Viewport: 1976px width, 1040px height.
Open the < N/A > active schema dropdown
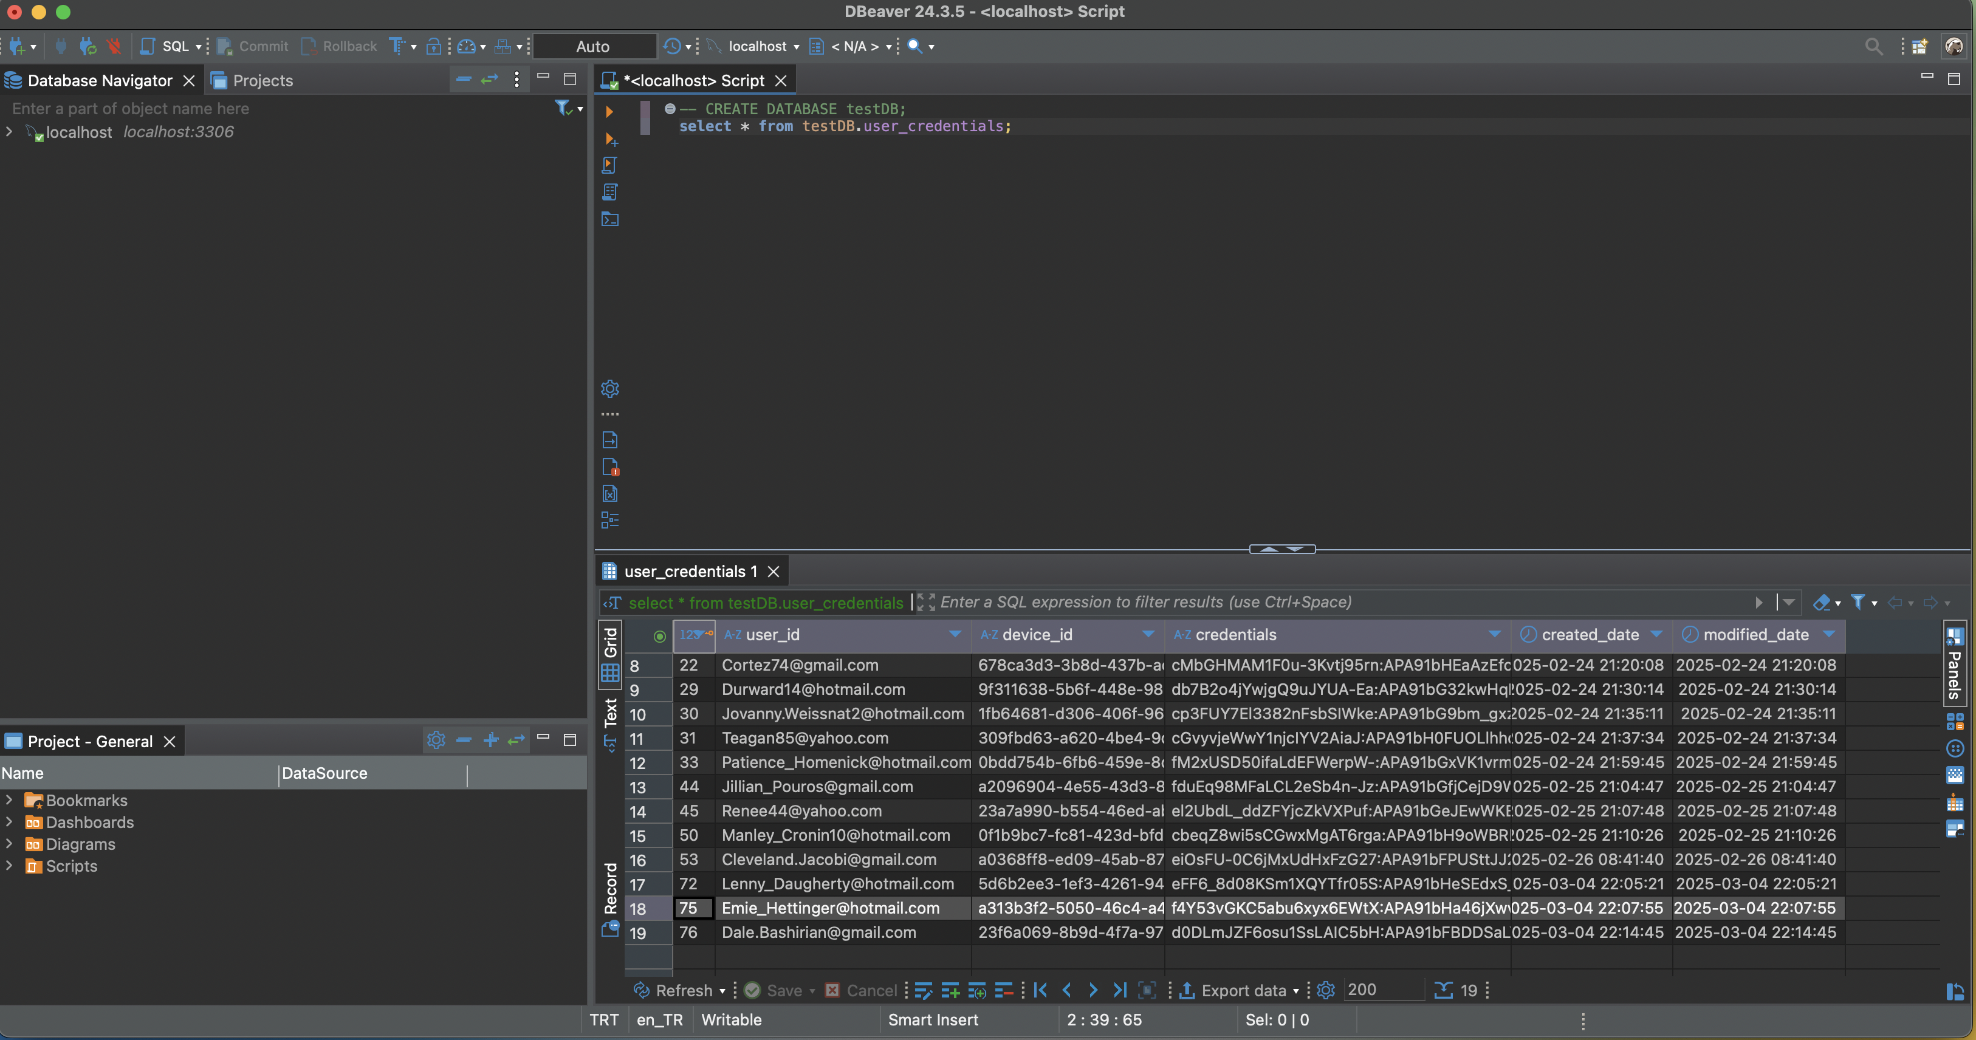[851, 47]
